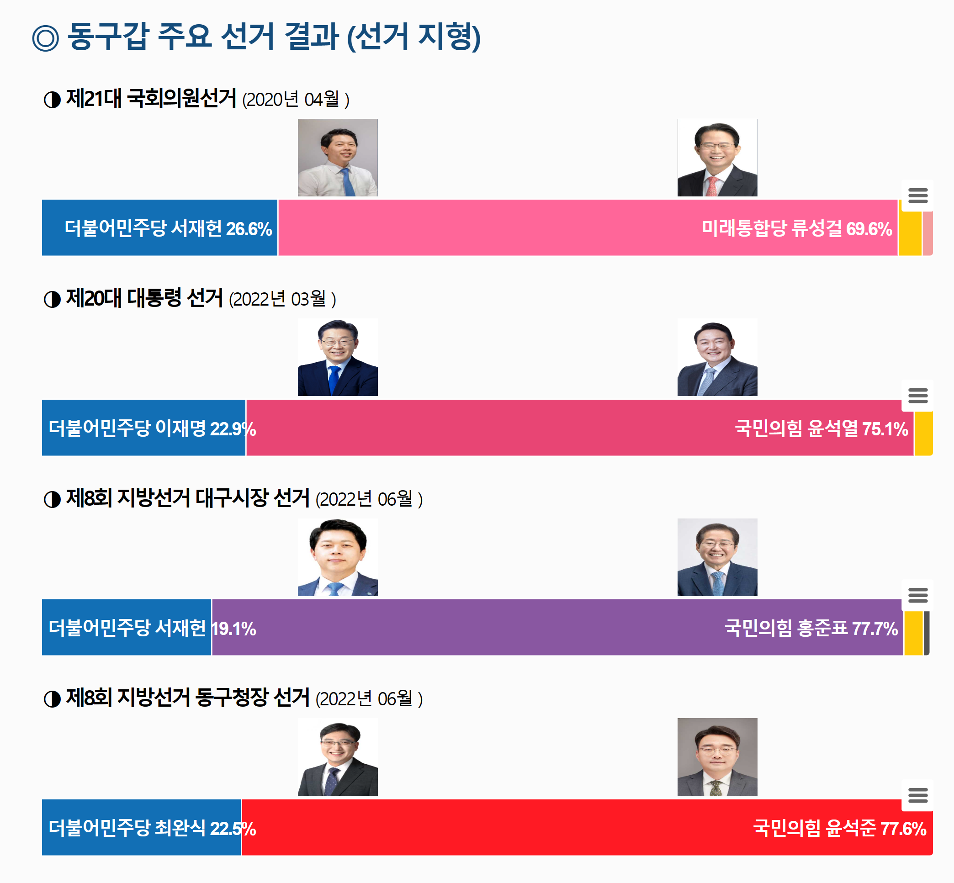Image resolution: width=954 pixels, height=883 pixels.
Task: Open chart menu for 동구청장 선거 chart
Action: click(x=917, y=795)
